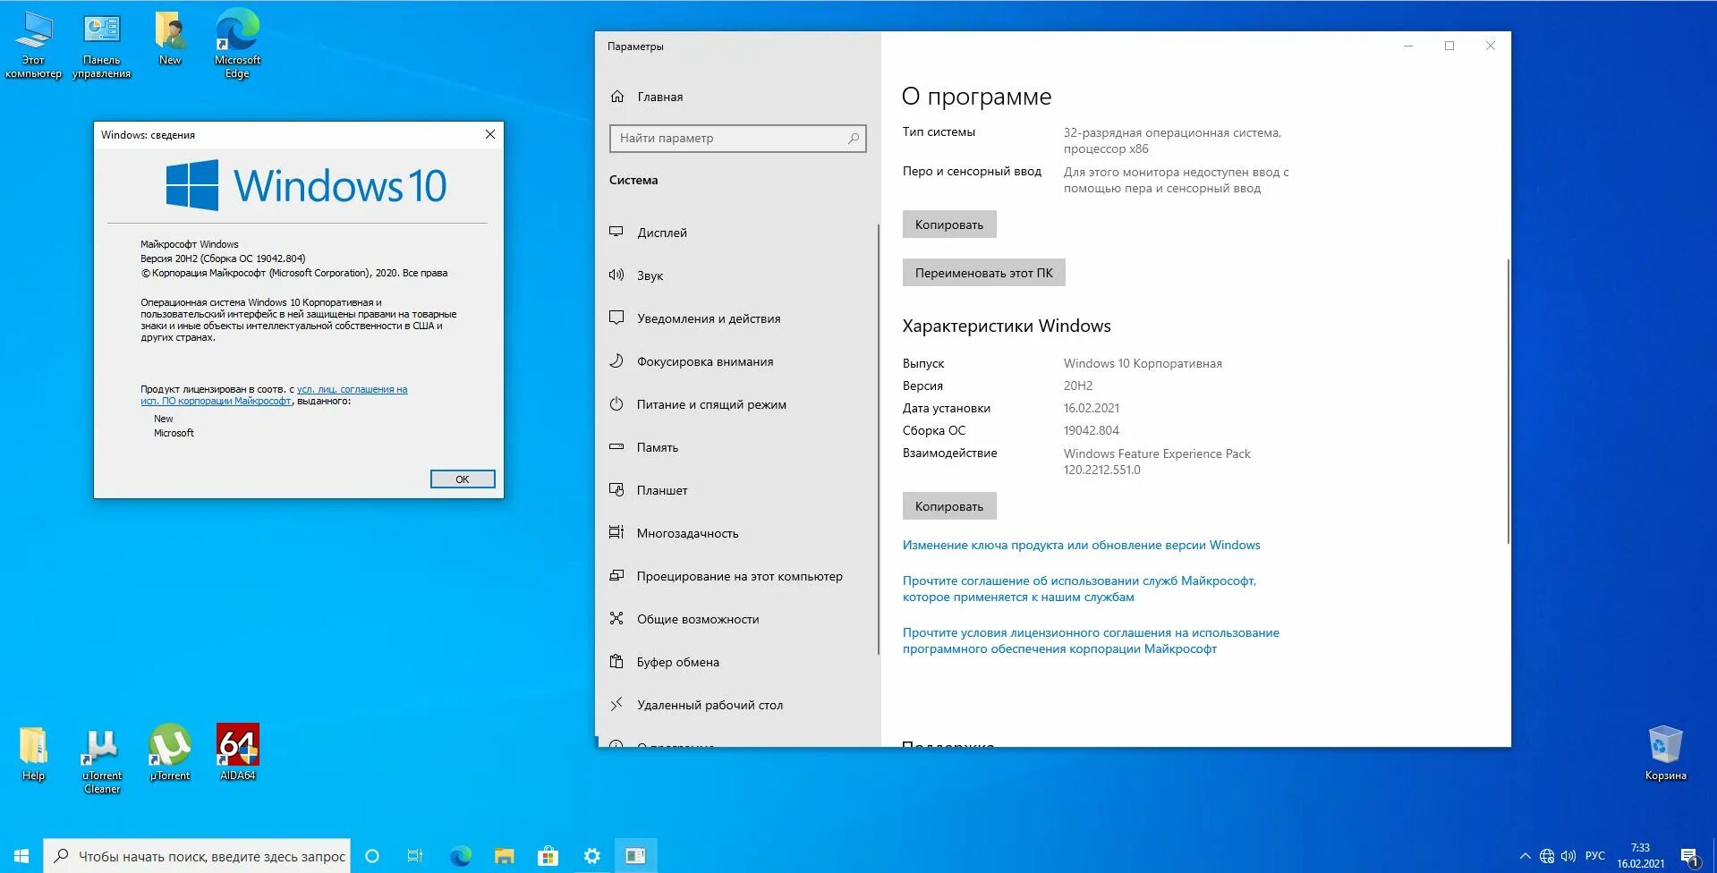The image size is (1717, 873).
Task: Maximize the Параметры window
Action: click(1449, 46)
